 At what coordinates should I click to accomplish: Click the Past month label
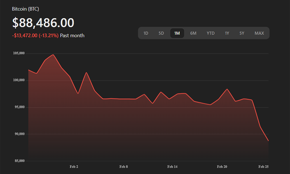coord(72,35)
